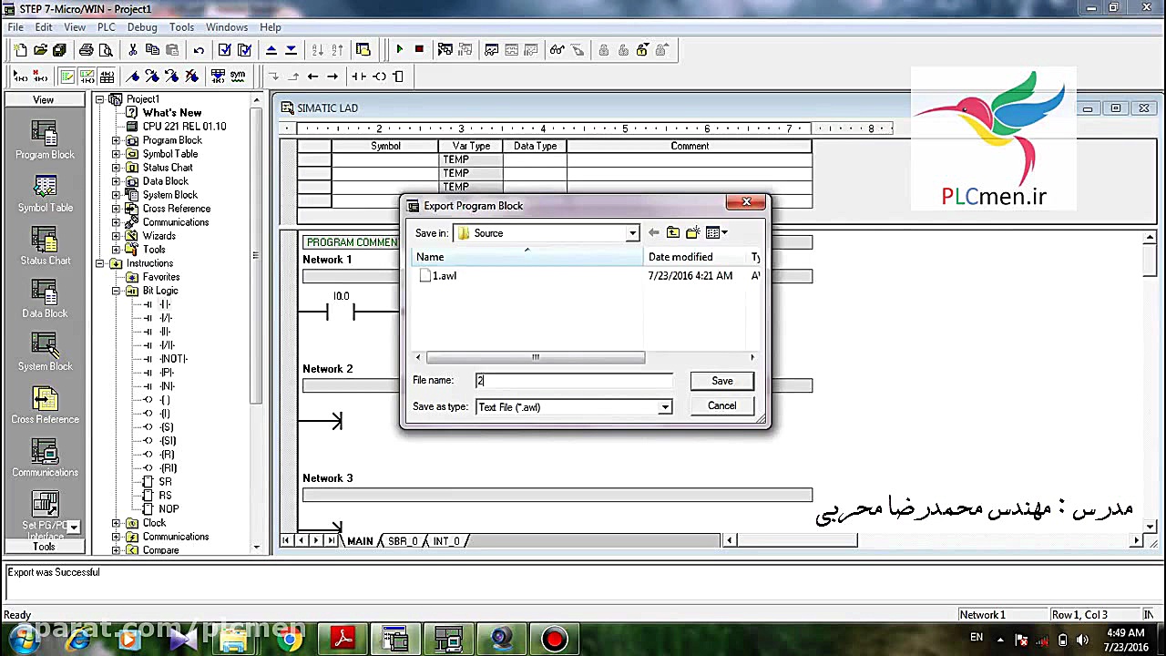Click the Print toolbar icon
The image size is (1166, 656).
click(87, 50)
